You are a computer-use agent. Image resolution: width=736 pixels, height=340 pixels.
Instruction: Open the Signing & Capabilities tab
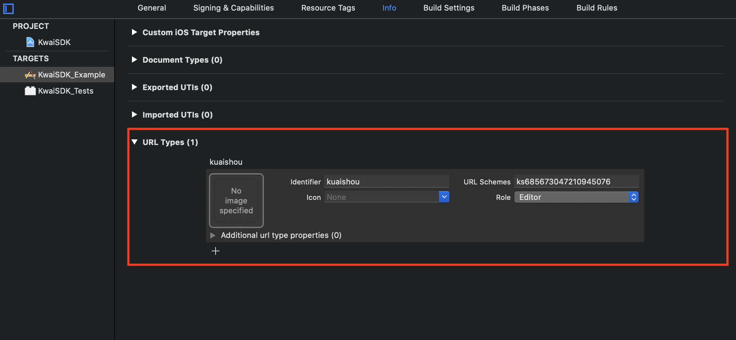(233, 8)
